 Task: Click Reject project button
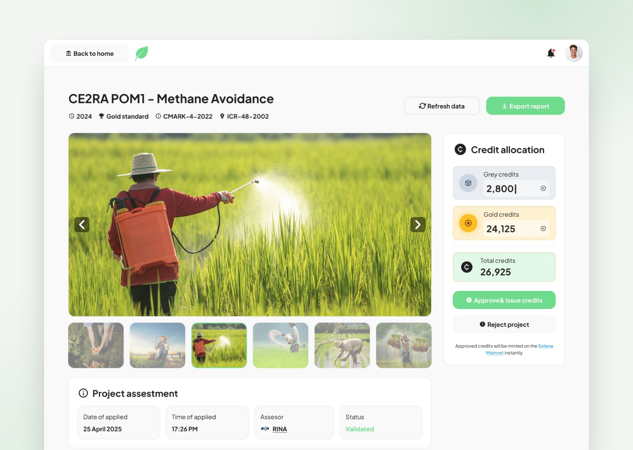(x=504, y=324)
